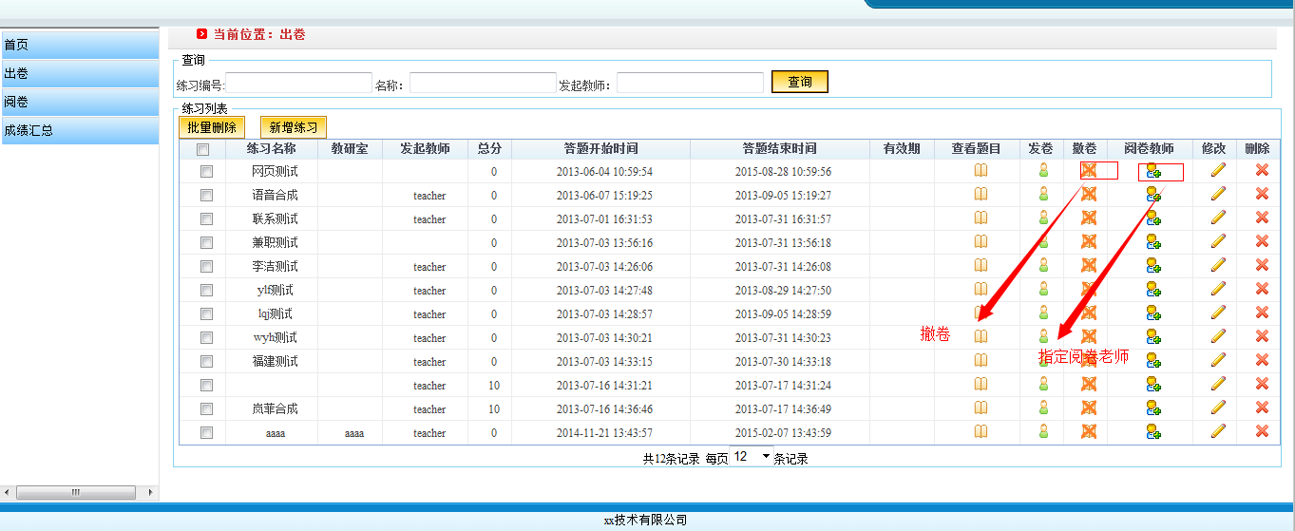View questions for 网页测试 exercise
Image resolution: width=1295 pixels, height=531 pixels.
tap(981, 170)
